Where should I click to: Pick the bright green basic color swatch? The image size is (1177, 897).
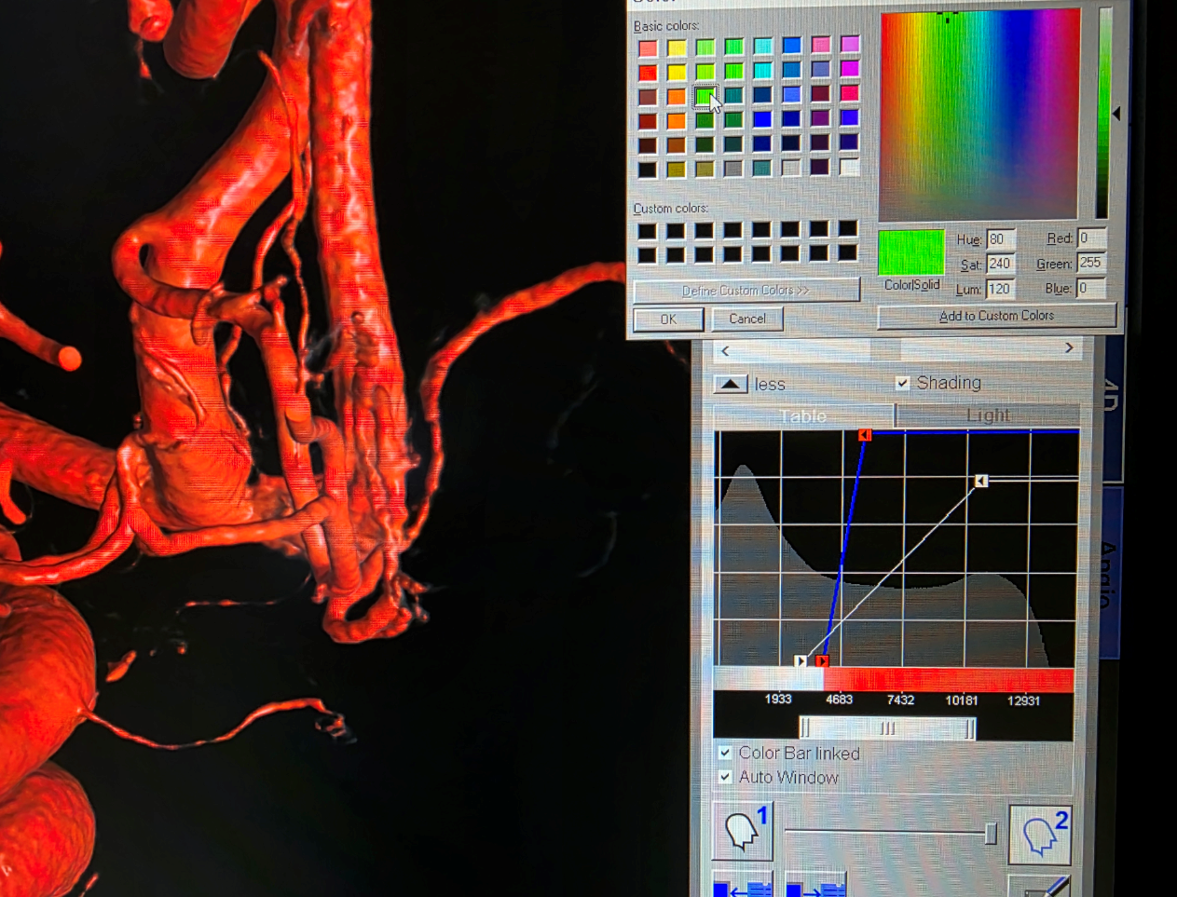pyautogui.click(x=705, y=95)
